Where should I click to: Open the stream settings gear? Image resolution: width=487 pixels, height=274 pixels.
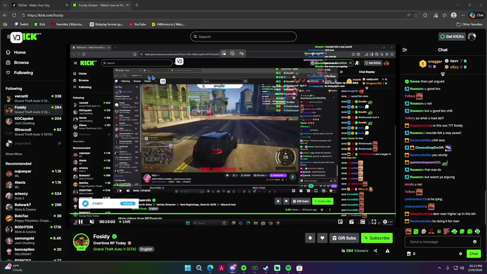385,222
